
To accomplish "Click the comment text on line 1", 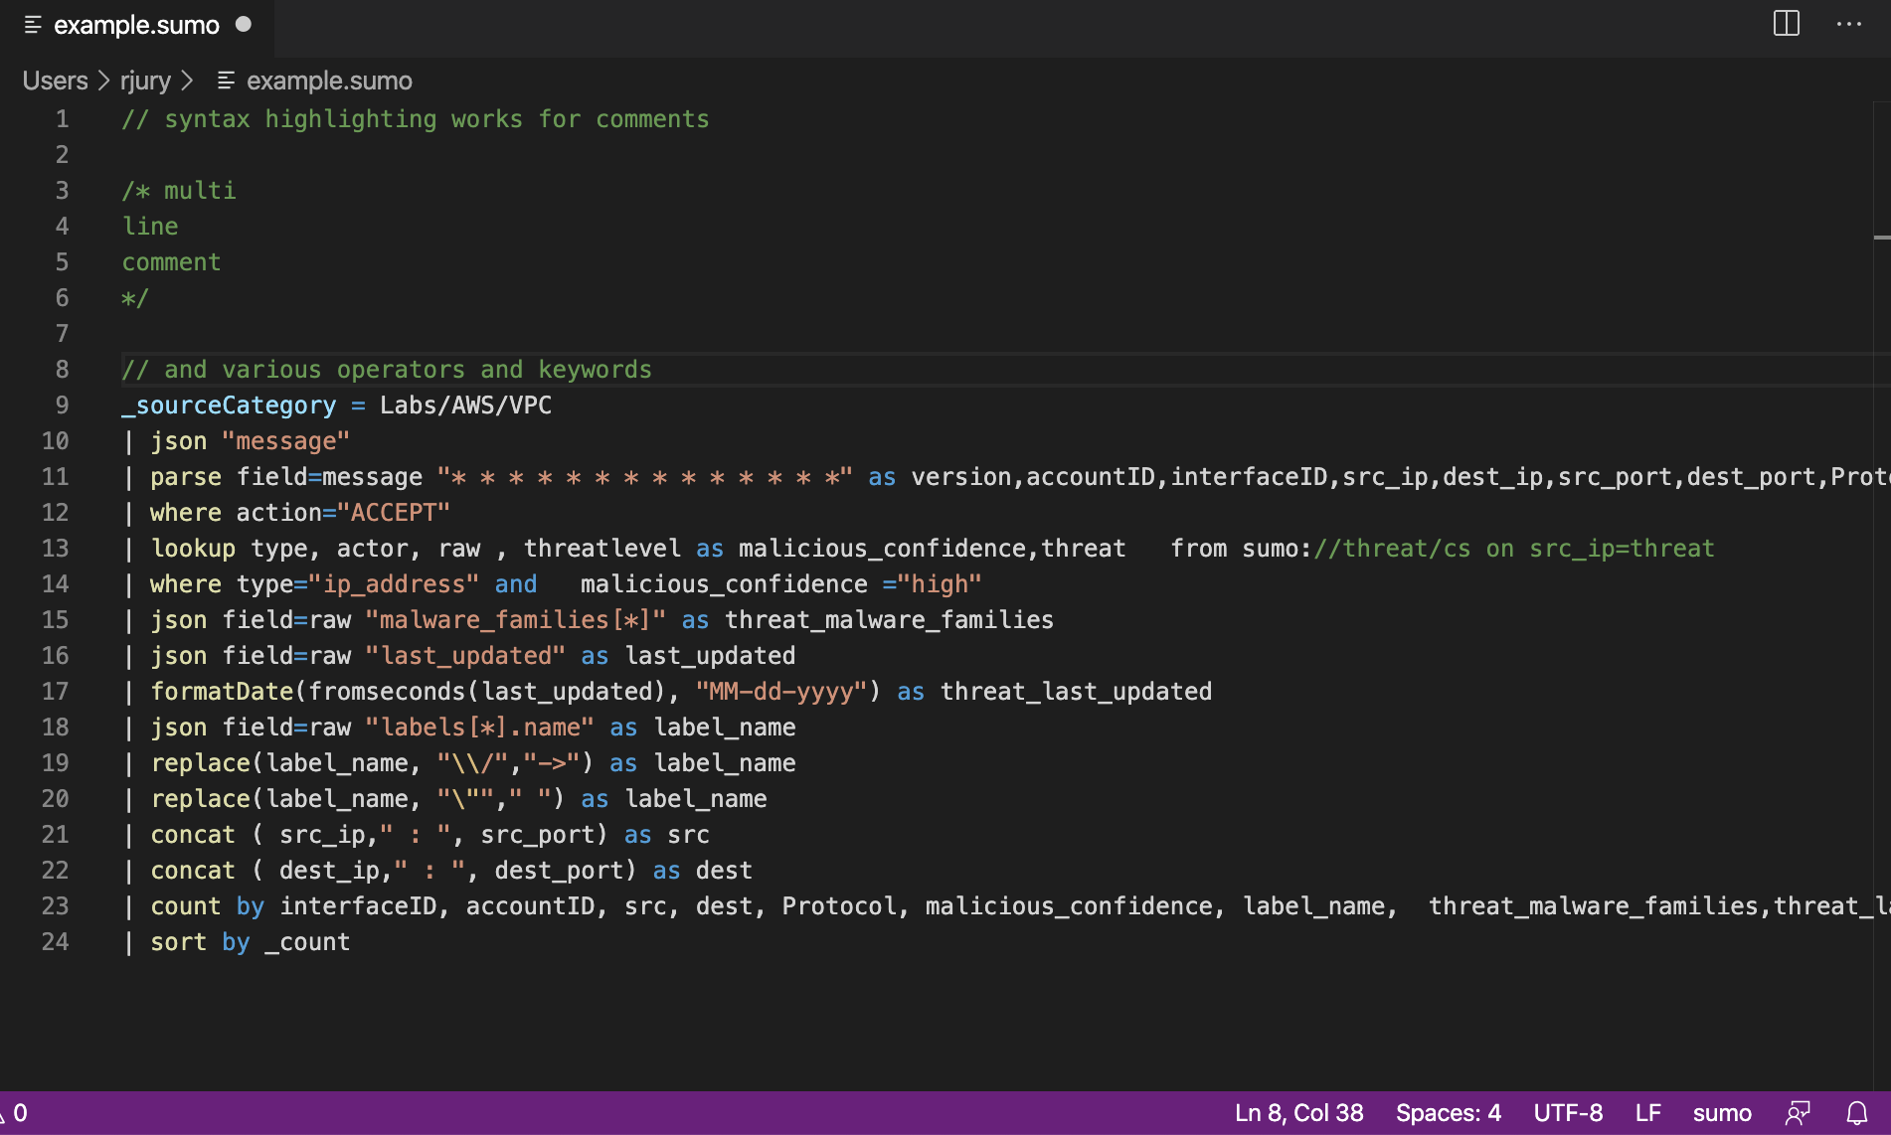I will coord(416,119).
